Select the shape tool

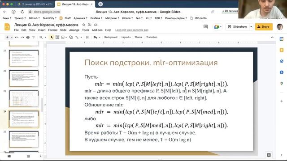(71, 37)
